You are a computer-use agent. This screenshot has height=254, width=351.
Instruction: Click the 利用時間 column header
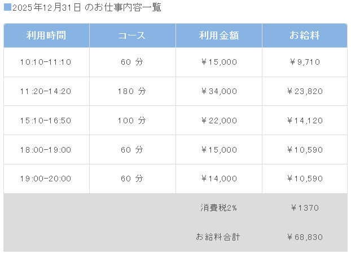coord(46,35)
